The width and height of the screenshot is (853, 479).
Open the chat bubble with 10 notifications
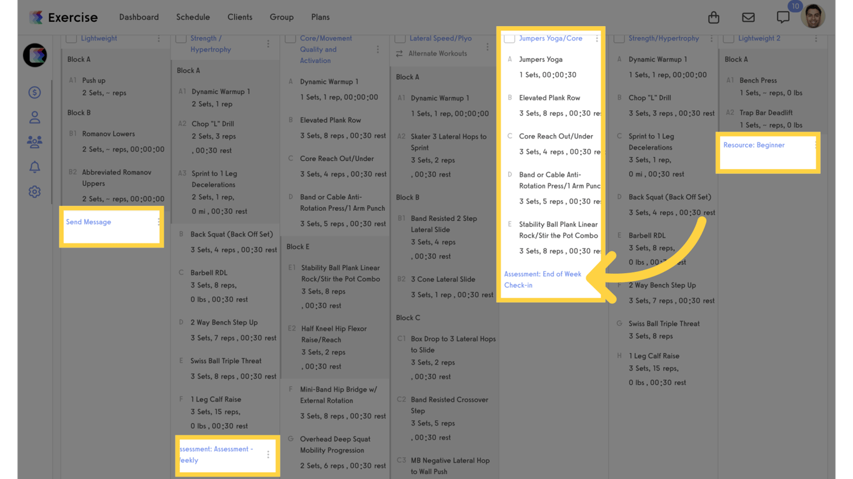pos(783,17)
